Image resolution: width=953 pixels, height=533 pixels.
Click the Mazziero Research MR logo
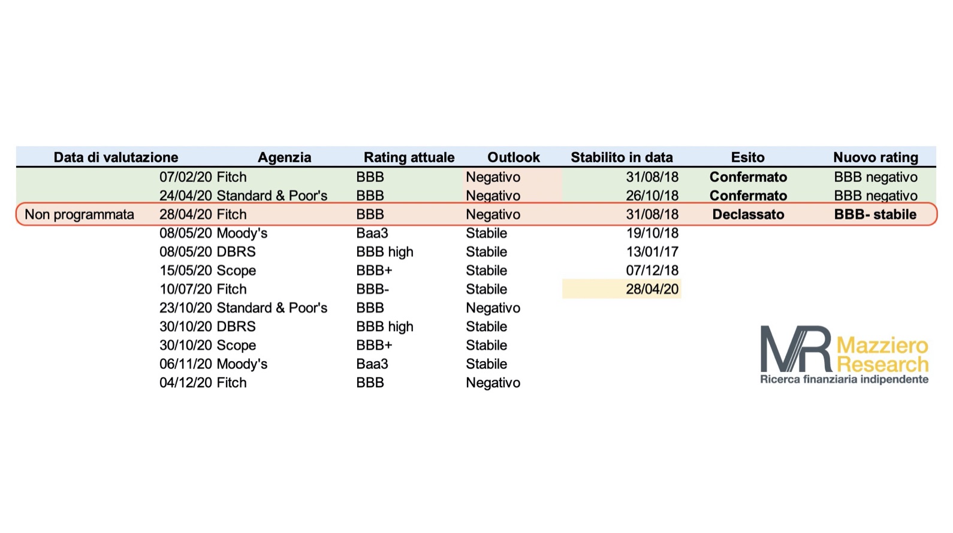(844, 355)
